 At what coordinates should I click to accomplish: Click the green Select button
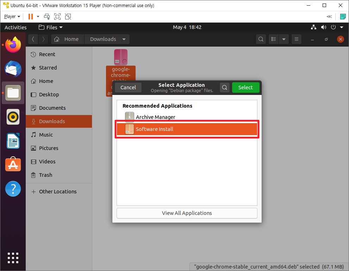point(246,88)
